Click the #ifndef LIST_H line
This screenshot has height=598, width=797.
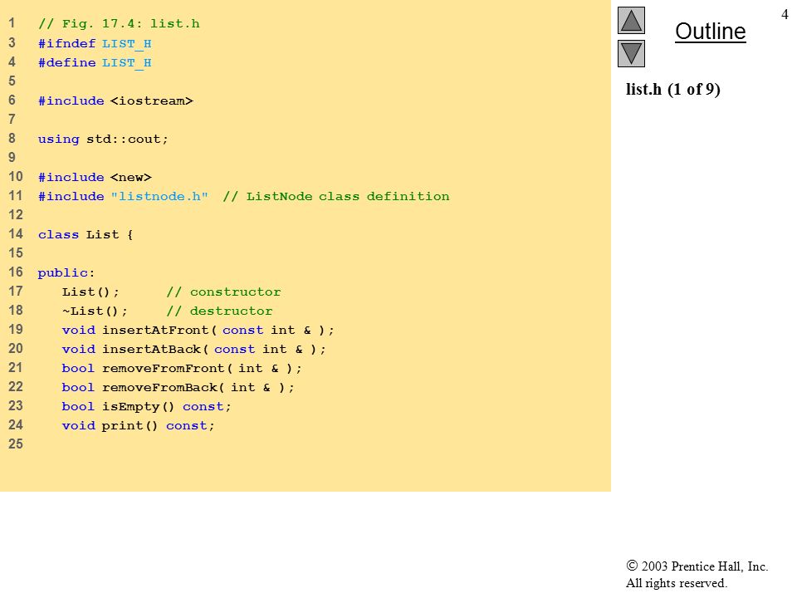95,44
